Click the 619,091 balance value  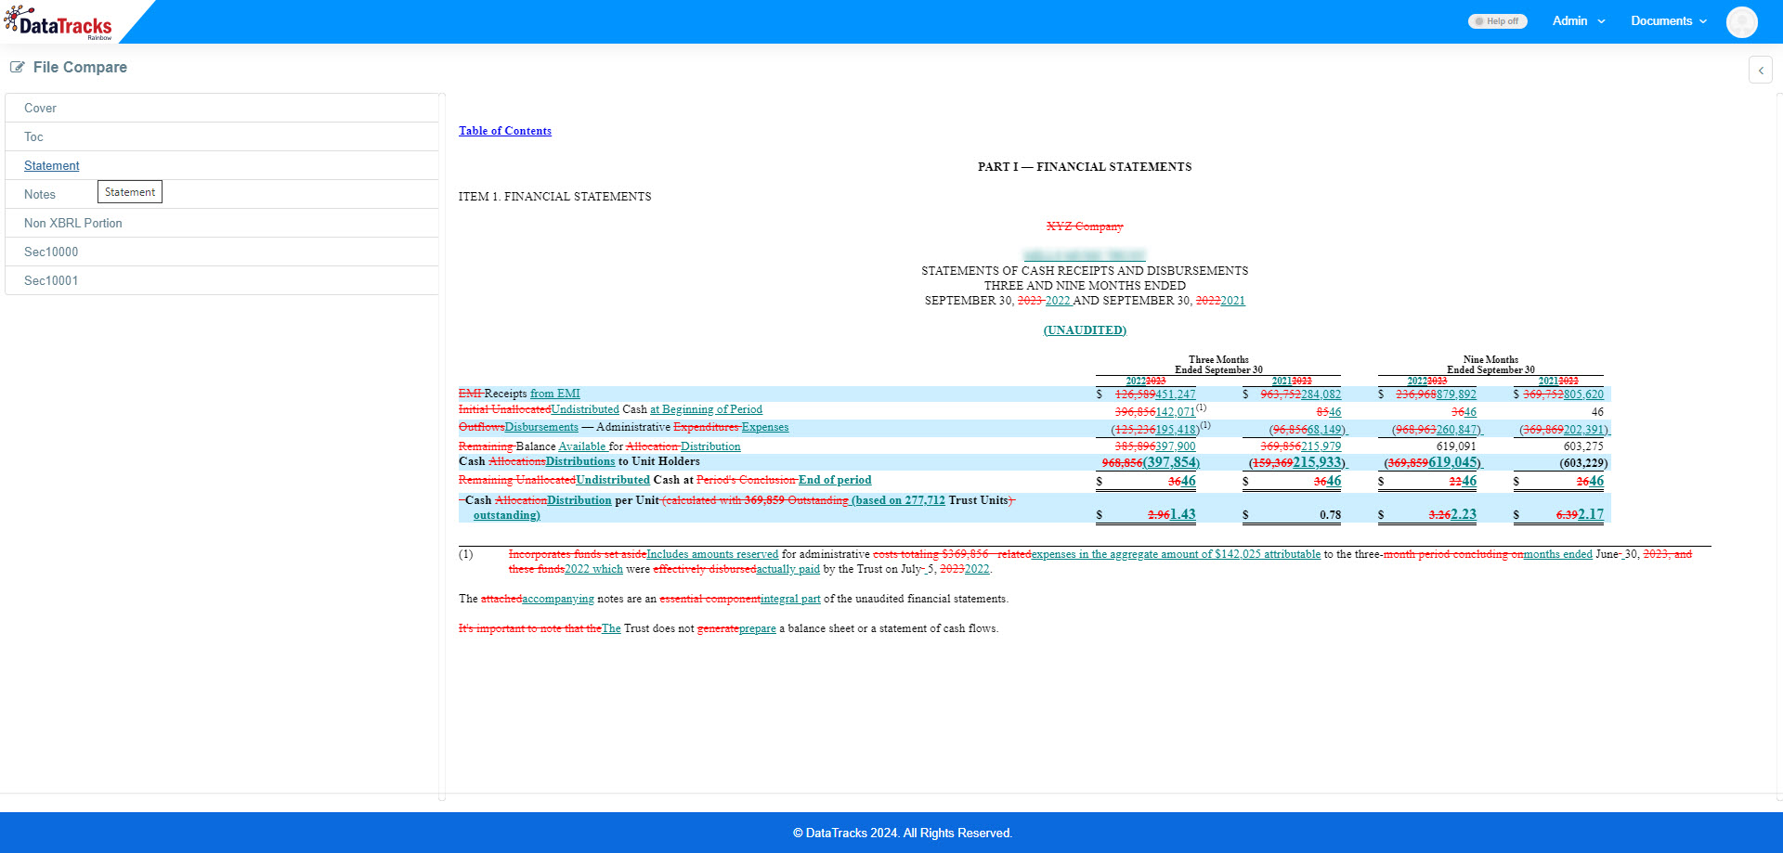[x=1456, y=446]
